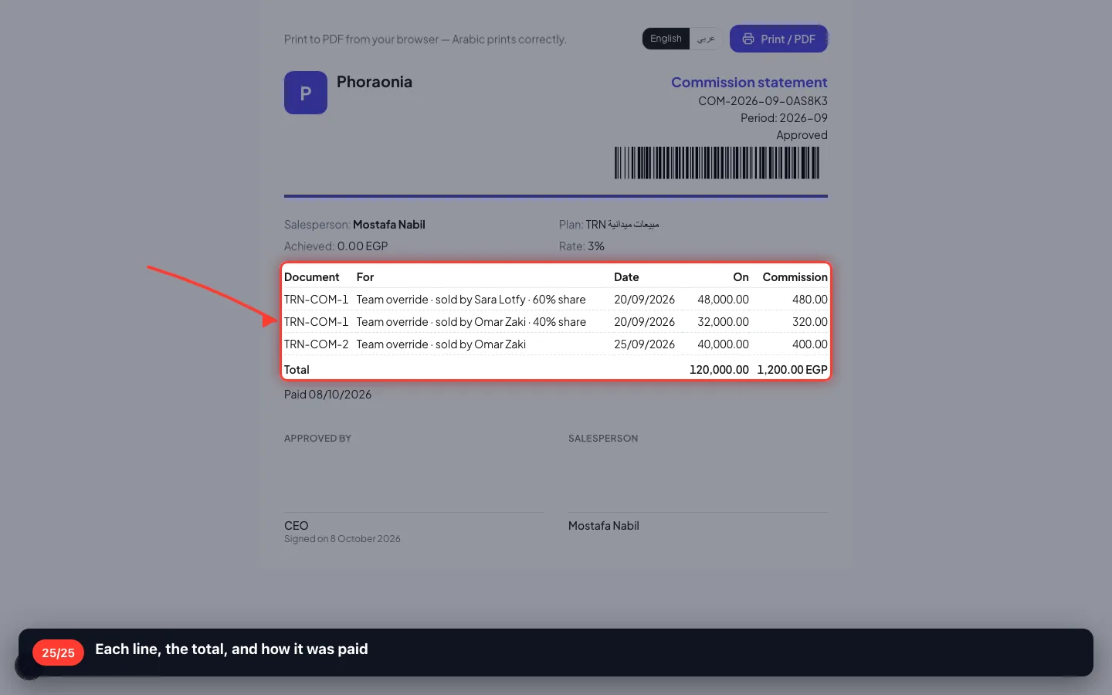This screenshot has height=695, width=1112.
Task: Click the TRN-COM-2 document cell
Action: coord(317,344)
